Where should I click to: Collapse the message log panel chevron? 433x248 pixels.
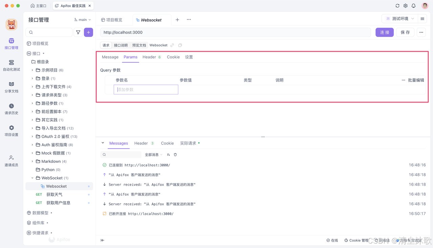click(103, 143)
